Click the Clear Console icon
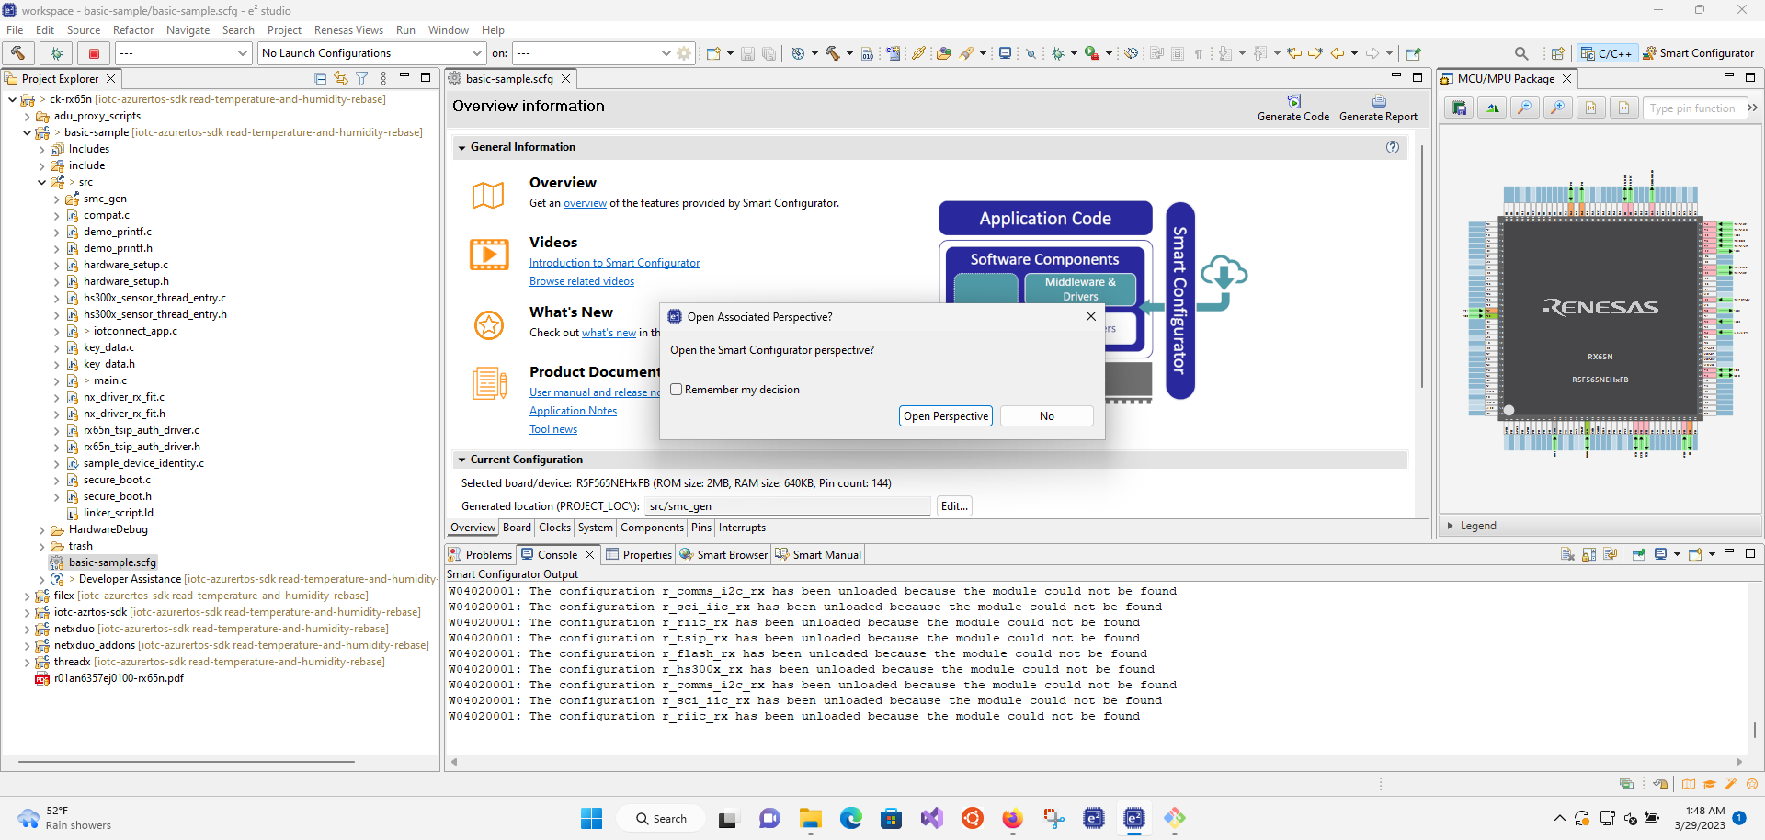Screen dimensions: 1765x840 tap(1567, 554)
